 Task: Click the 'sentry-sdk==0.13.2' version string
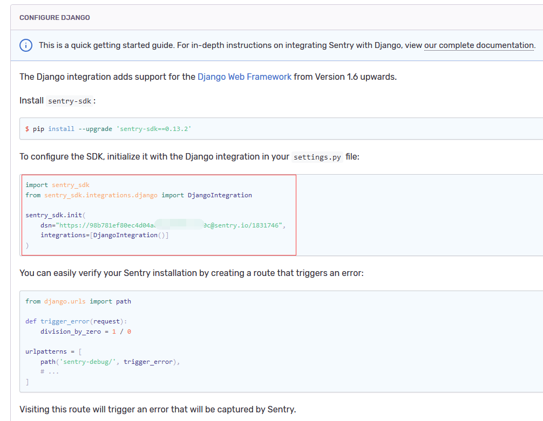pyautogui.click(x=154, y=129)
